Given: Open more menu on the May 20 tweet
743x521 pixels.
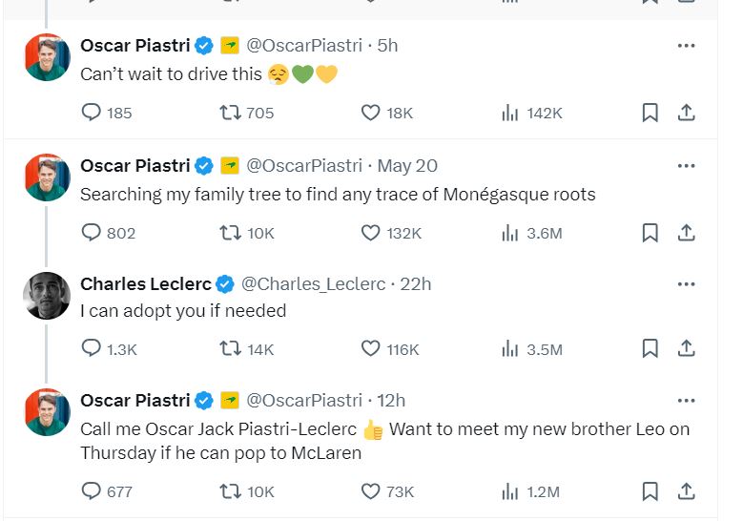Looking at the screenshot, I should tap(686, 166).
